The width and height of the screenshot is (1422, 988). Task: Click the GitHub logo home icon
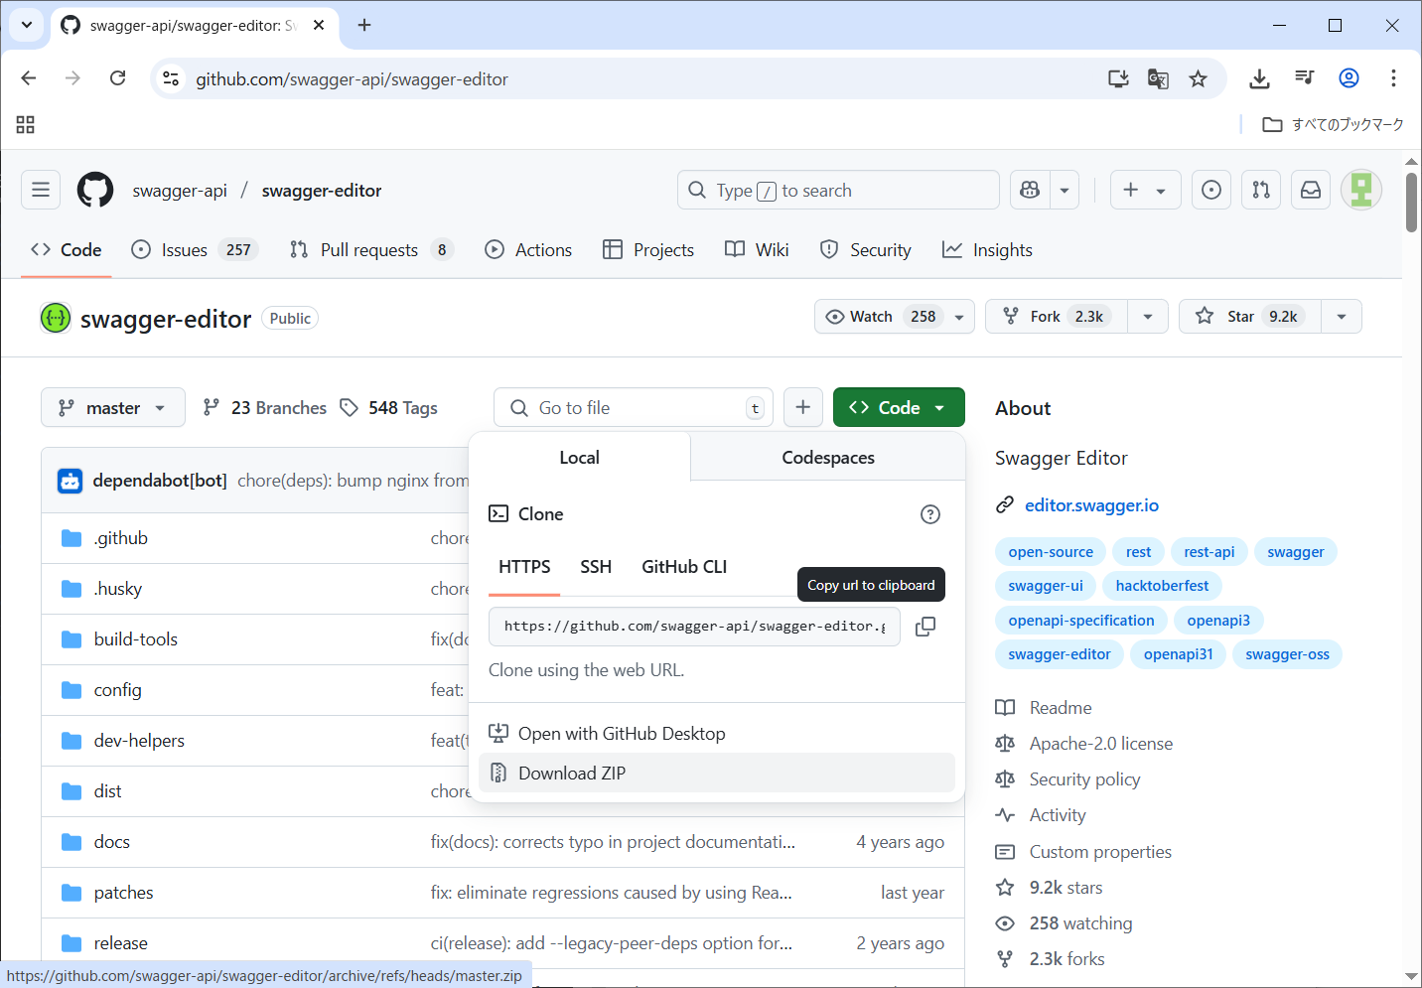95,190
